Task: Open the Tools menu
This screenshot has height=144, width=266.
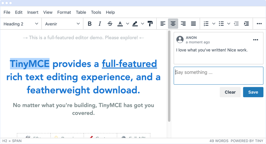Action: (96, 12)
